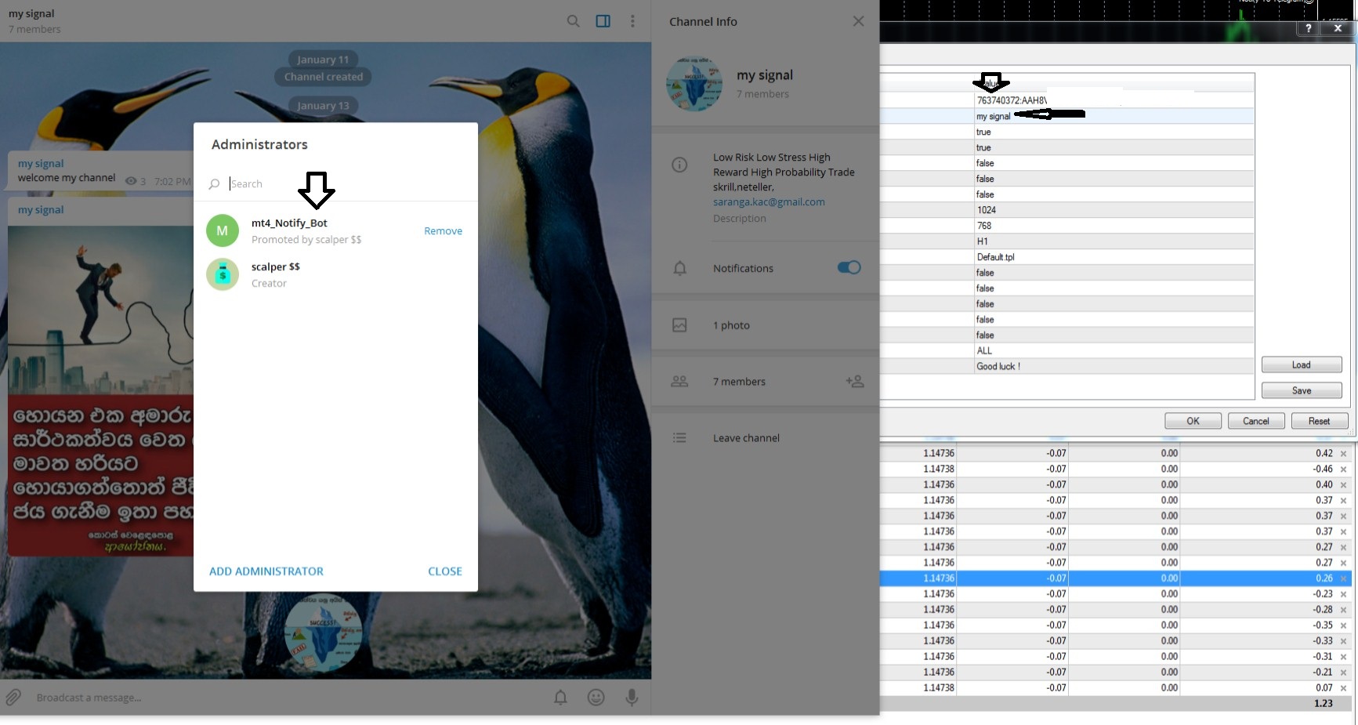Click Cancel in the MT4 inputs dialog

(1255, 421)
